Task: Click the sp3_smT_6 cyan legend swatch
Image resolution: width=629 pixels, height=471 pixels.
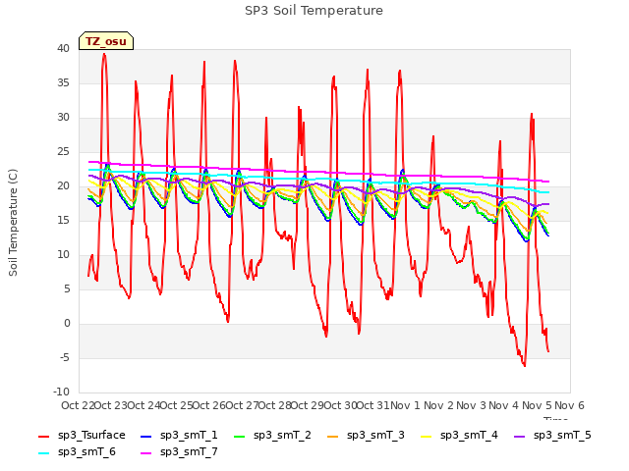Action: pyautogui.click(x=43, y=453)
